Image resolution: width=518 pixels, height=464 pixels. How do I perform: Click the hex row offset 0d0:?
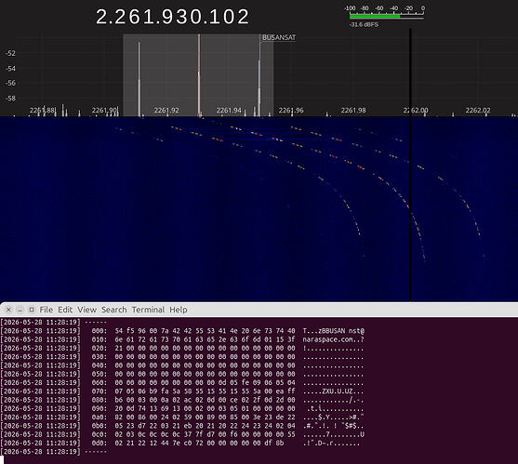100,443
